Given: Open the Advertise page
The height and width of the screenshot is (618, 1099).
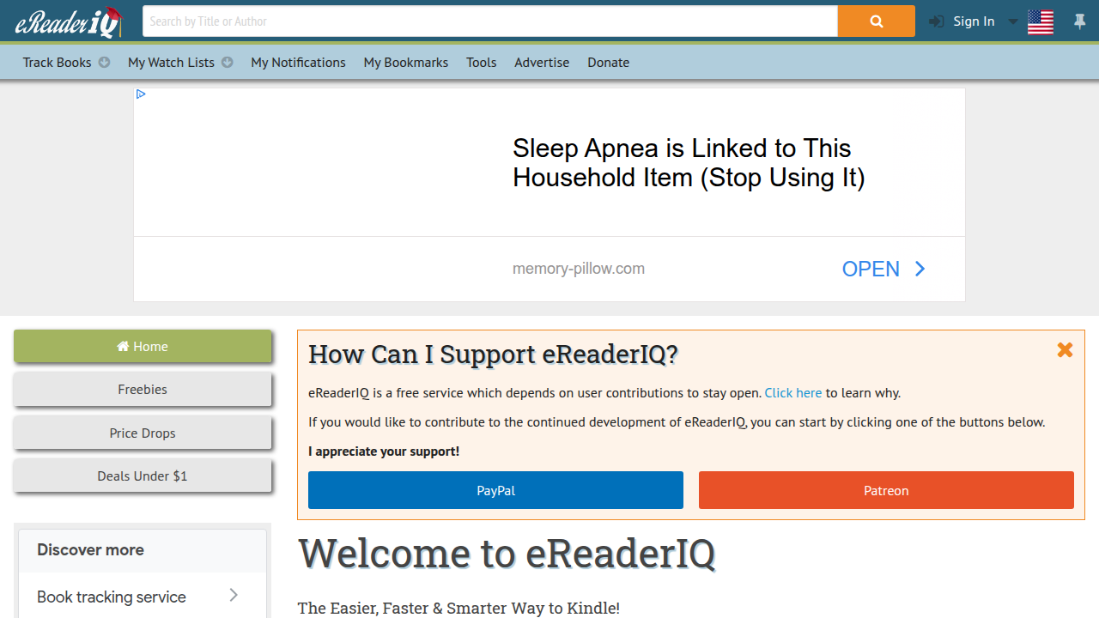Looking at the screenshot, I should [542, 62].
